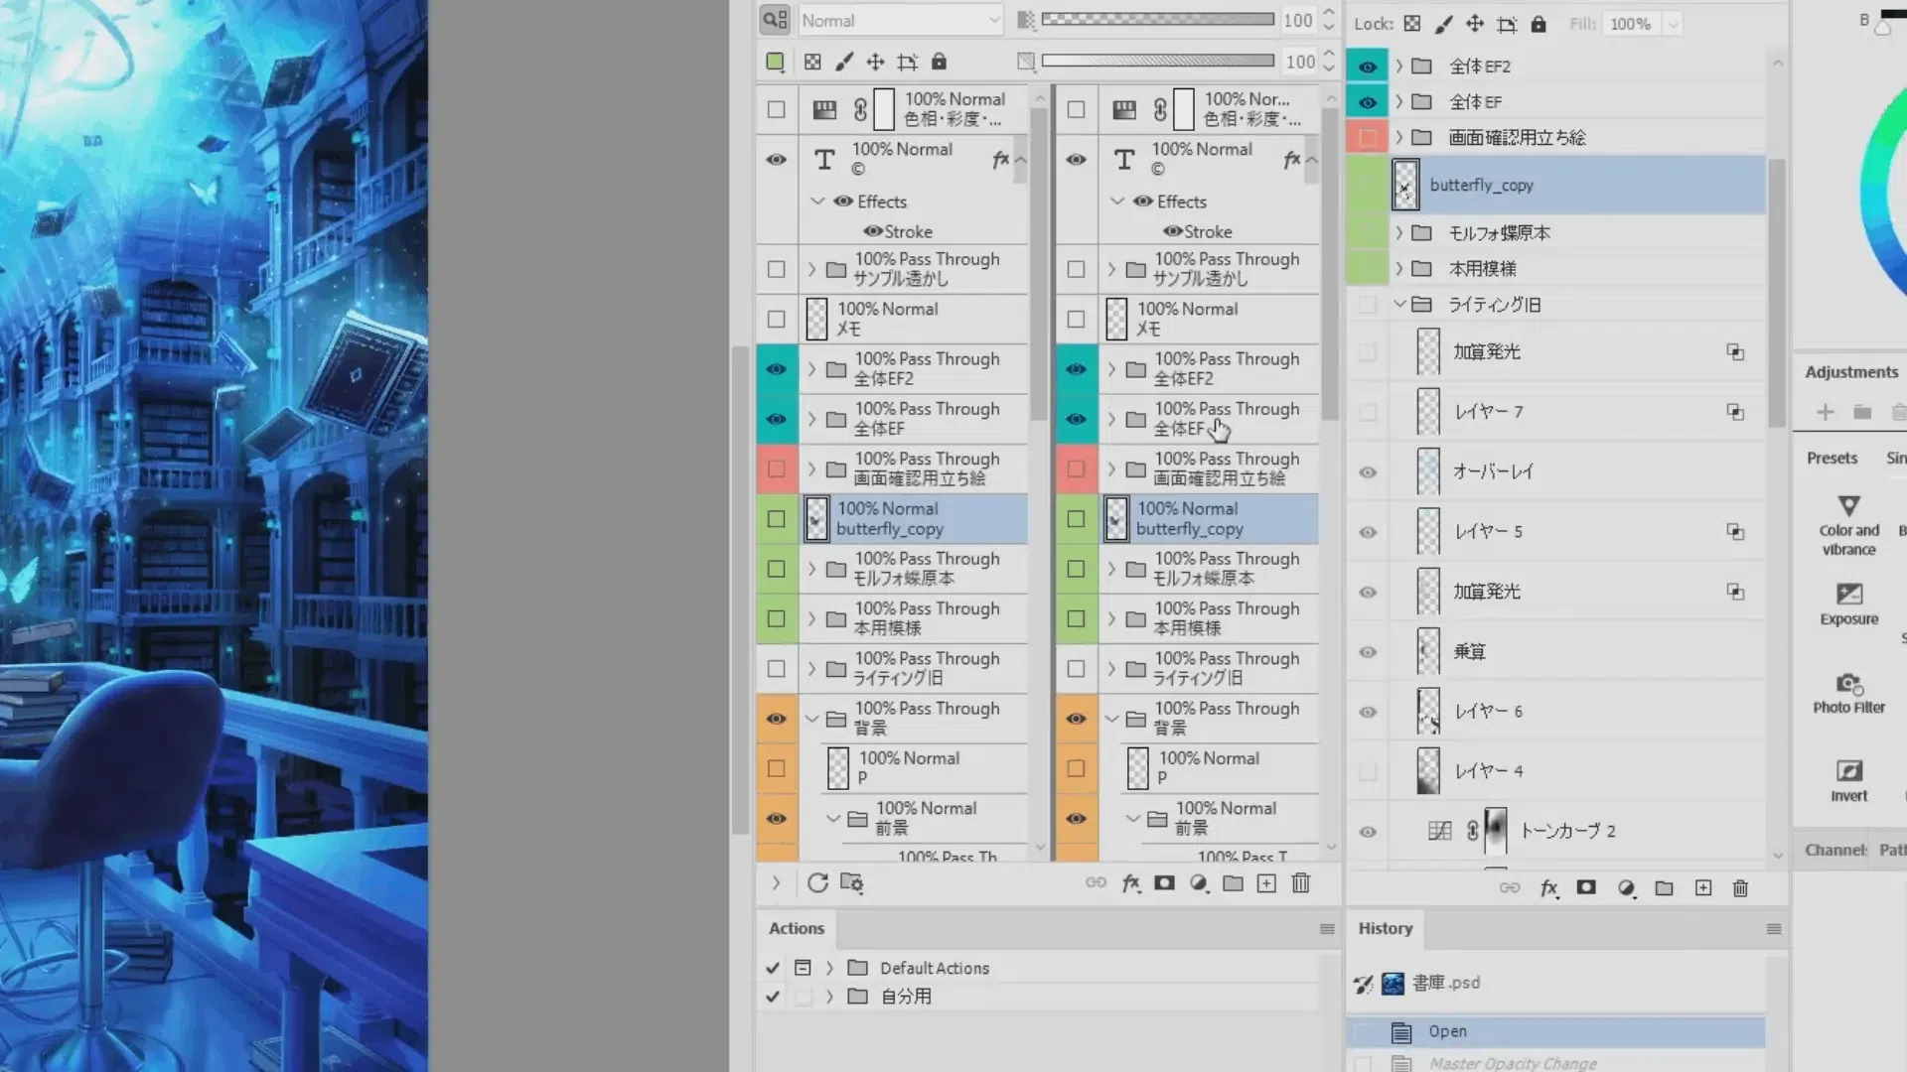Click the lock artboard nesting icon in Lock row
1907x1072 pixels.
[x=1507, y=24]
